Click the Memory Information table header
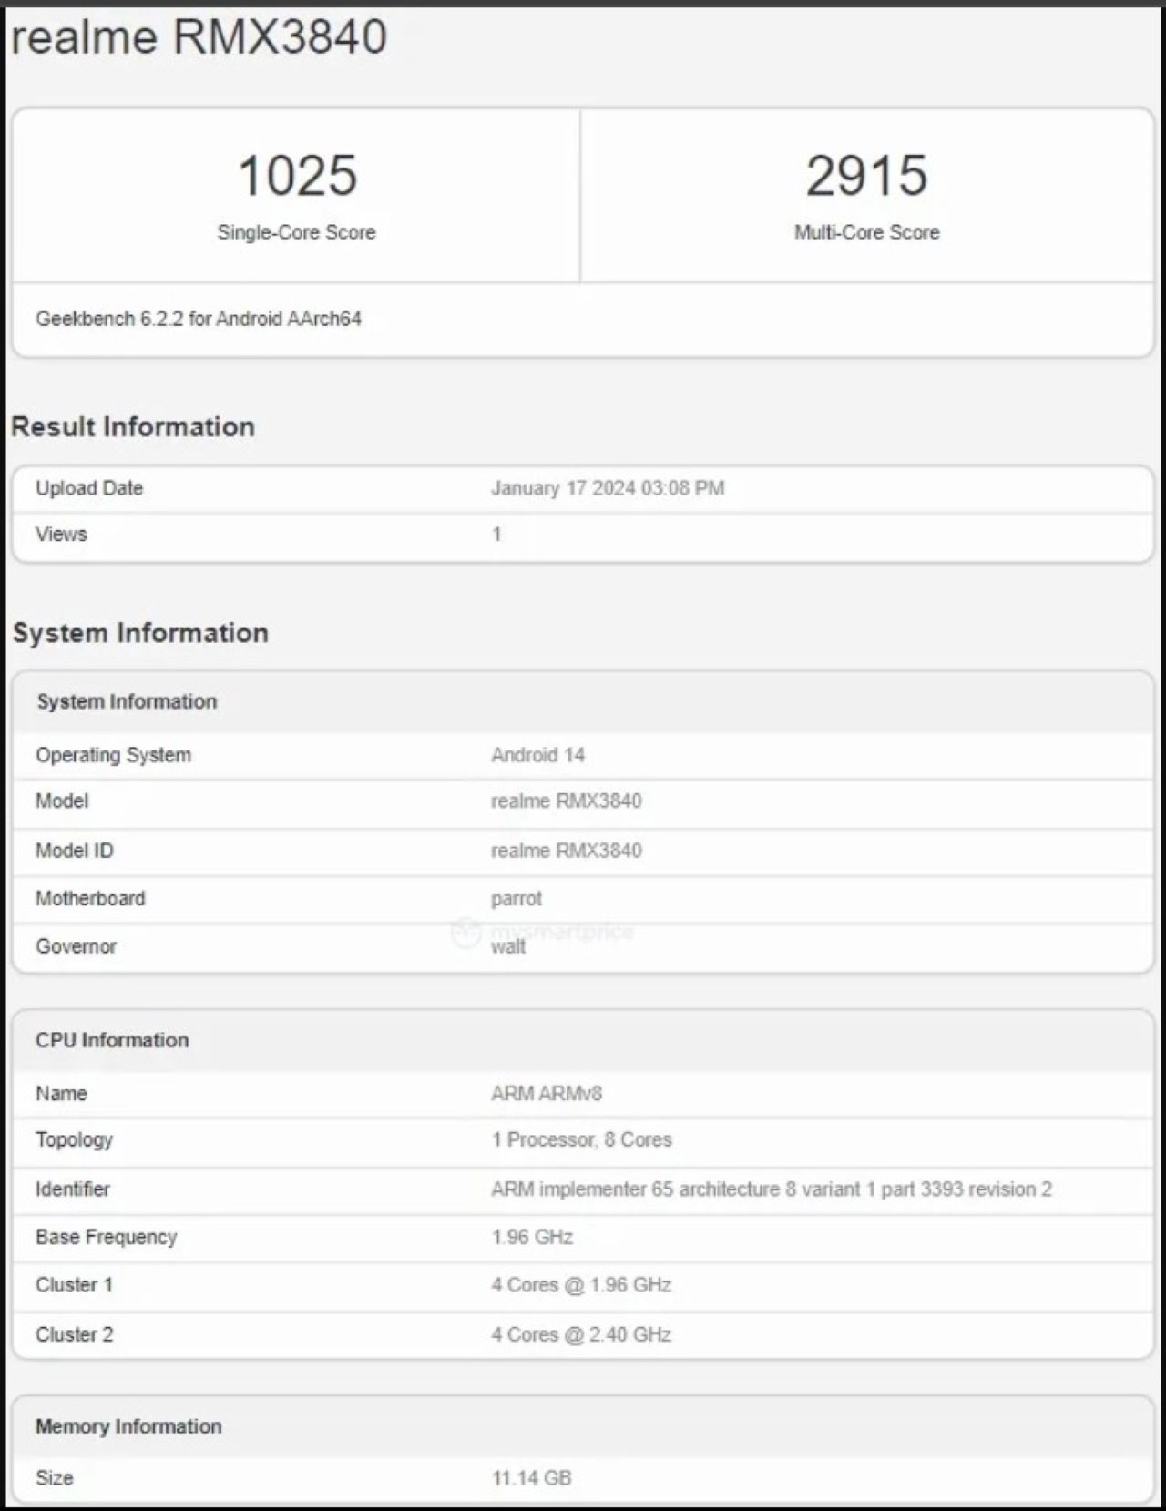The image size is (1166, 1511). pos(128,1426)
